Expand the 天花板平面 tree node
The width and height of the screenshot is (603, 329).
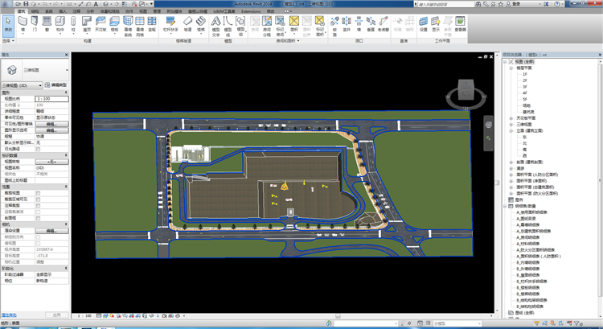(511, 118)
